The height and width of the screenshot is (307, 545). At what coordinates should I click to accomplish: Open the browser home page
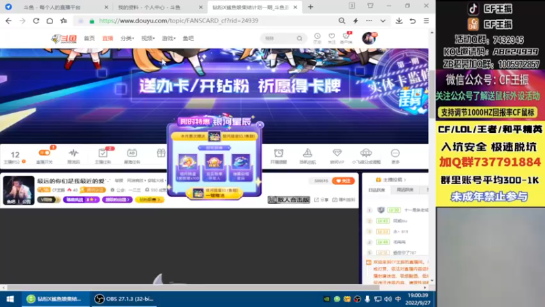point(50,21)
